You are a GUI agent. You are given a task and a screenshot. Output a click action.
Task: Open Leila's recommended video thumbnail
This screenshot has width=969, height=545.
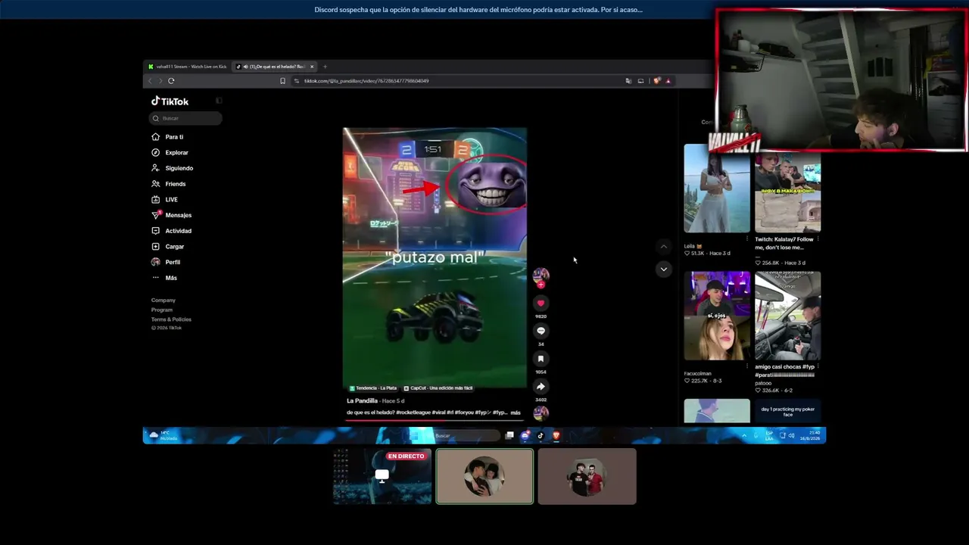[717, 188]
